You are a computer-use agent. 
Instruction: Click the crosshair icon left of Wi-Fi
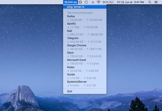pos(93,2)
